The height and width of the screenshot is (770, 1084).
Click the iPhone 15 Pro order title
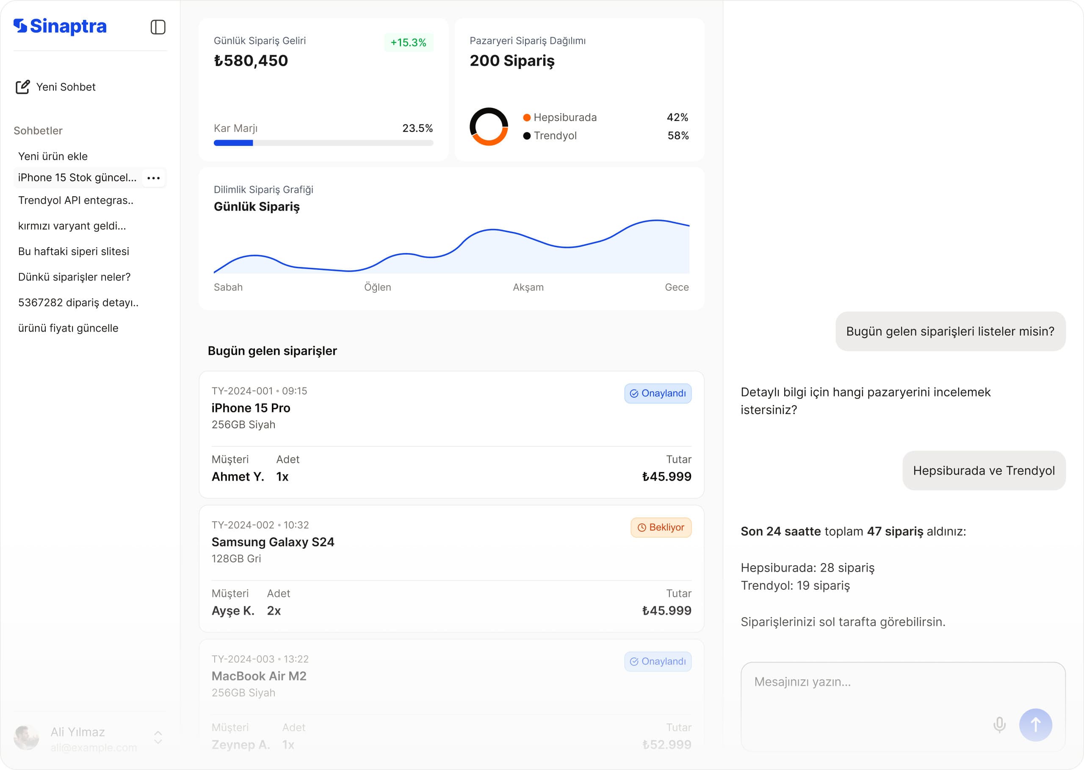[x=251, y=408]
